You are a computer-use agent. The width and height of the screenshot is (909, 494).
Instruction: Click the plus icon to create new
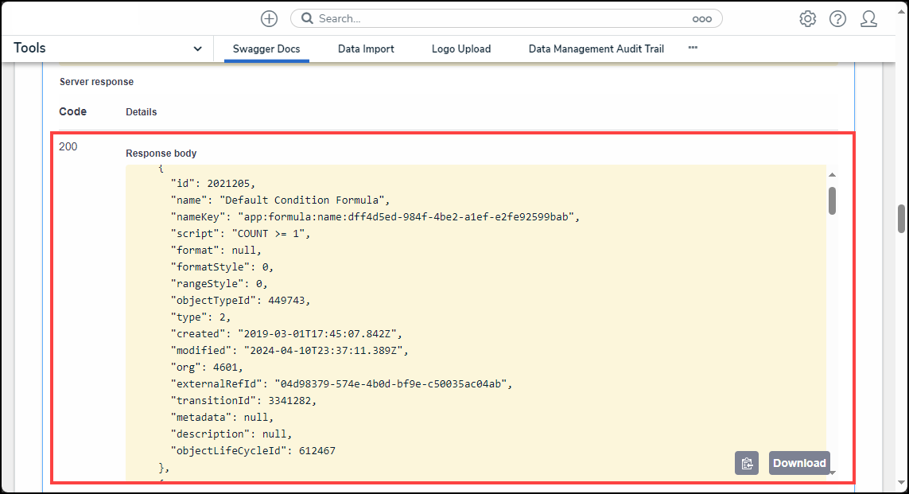pyautogui.click(x=269, y=18)
